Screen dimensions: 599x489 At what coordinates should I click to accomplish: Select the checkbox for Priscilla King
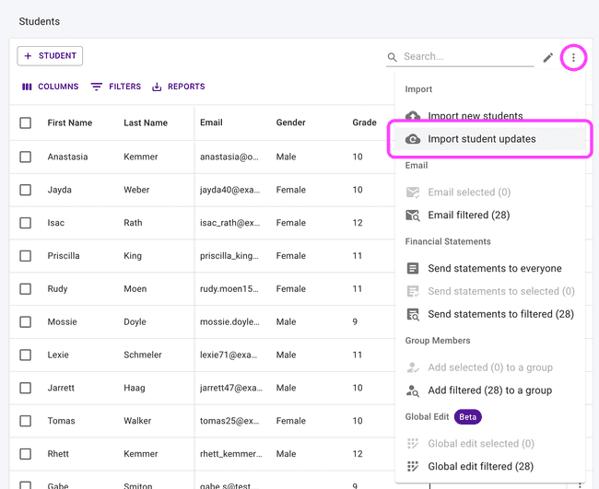[26, 256]
